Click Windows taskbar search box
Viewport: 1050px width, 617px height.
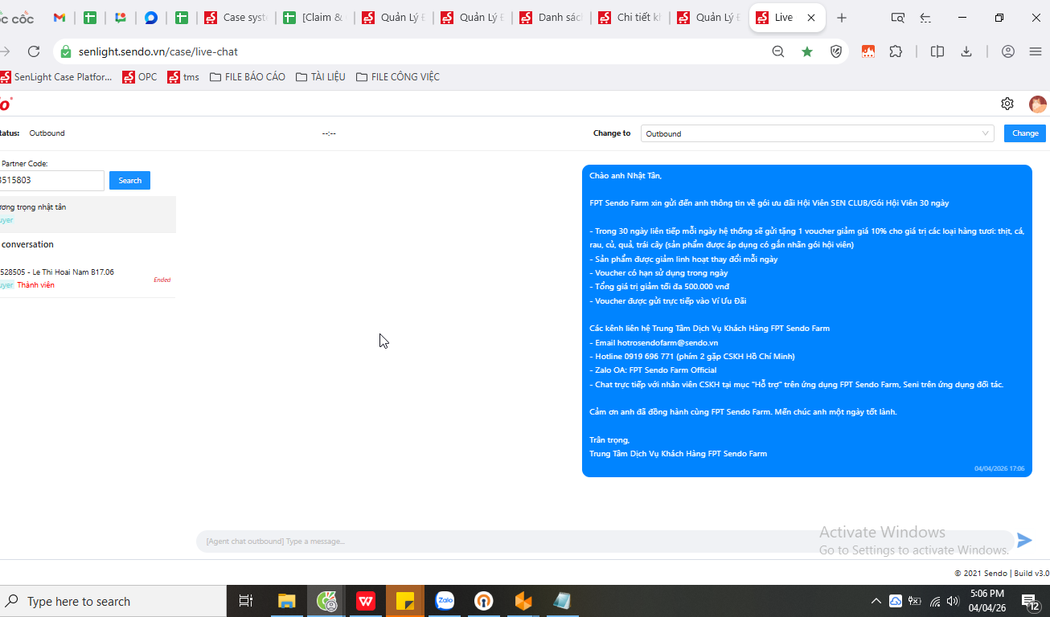coord(113,601)
